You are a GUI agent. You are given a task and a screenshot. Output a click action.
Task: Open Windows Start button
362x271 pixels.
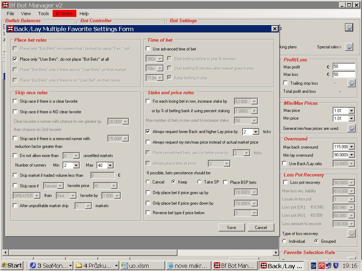click(x=12, y=266)
